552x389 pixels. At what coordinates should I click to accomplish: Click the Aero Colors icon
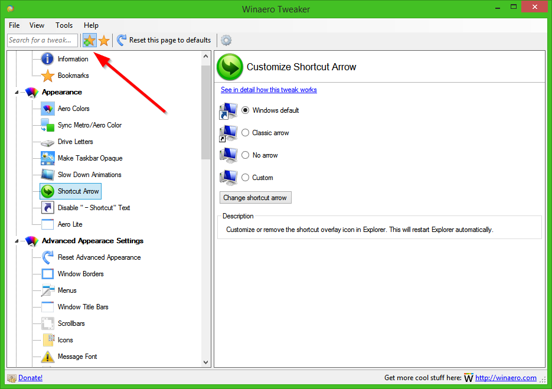pos(48,109)
